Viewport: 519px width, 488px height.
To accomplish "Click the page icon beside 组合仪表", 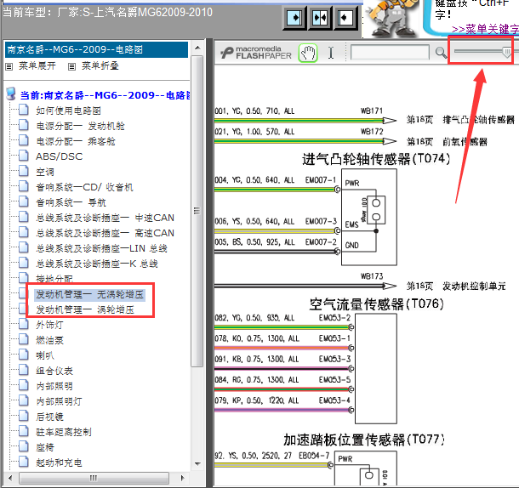I will coord(24,370).
